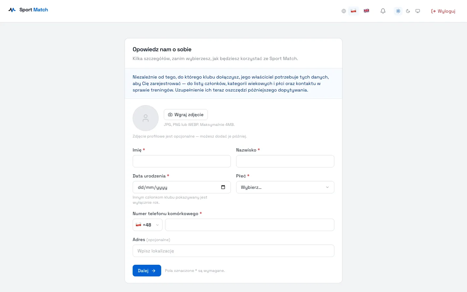The width and height of the screenshot is (467, 292).
Task: Focus the mobile phone number field
Action: tap(250, 225)
